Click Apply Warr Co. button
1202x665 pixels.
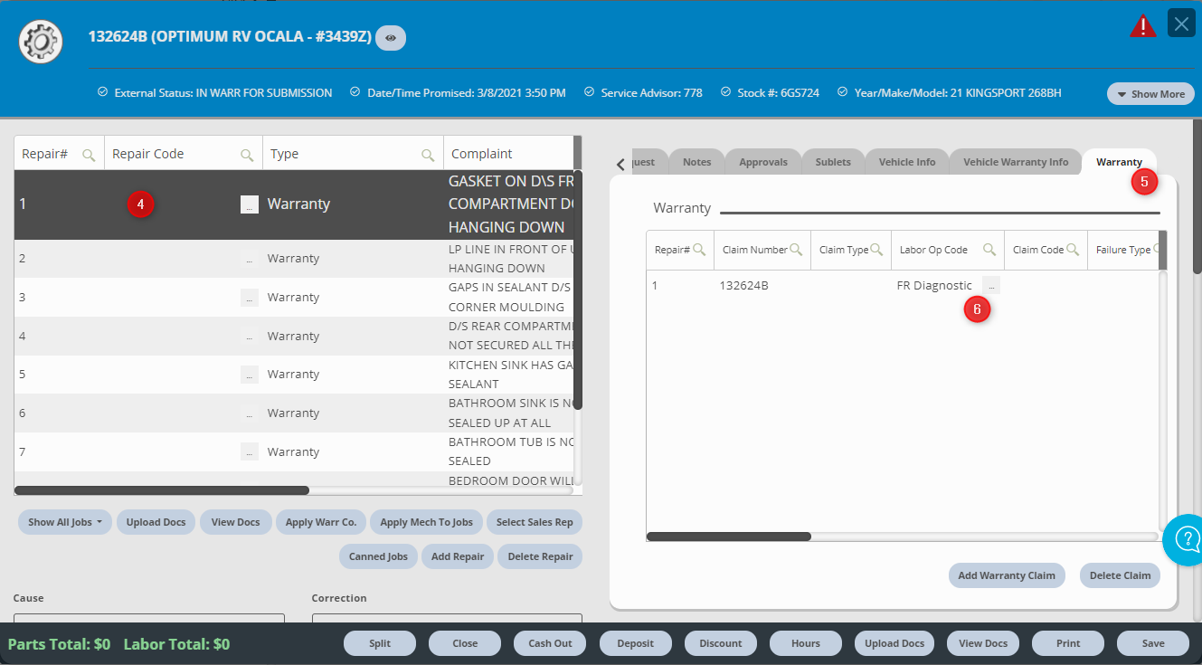(x=321, y=522)
